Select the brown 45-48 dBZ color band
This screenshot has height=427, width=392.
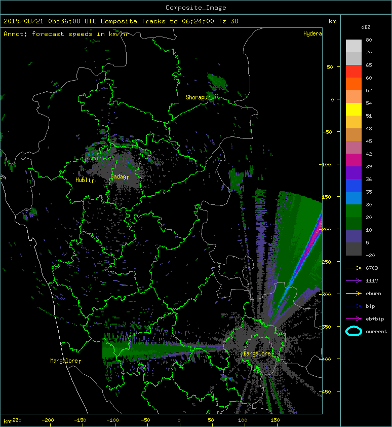354,134
